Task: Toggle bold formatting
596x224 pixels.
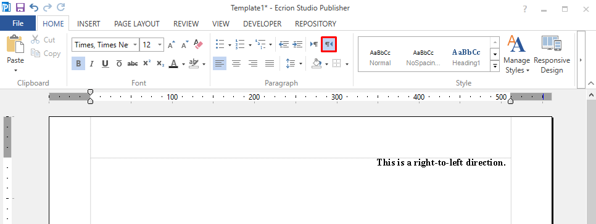Action: click(x=78, y=63)
